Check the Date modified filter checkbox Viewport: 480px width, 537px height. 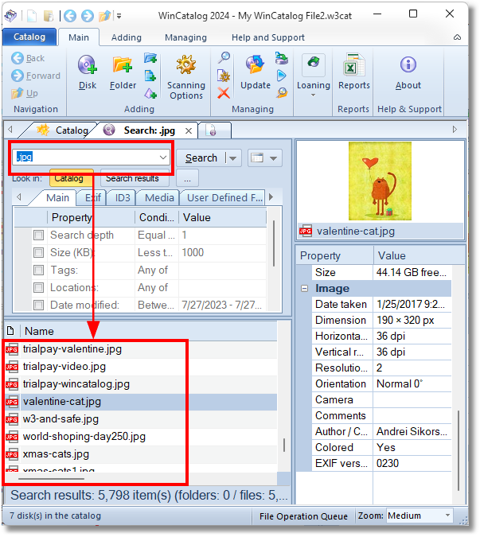point(38,305)
